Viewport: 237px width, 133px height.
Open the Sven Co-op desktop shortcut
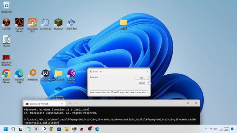45,24
